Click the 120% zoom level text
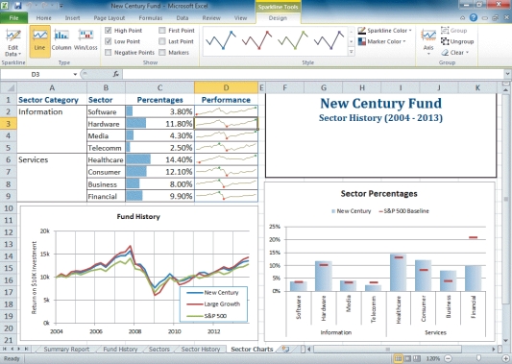The image size is (512, 364). [433, 359]
